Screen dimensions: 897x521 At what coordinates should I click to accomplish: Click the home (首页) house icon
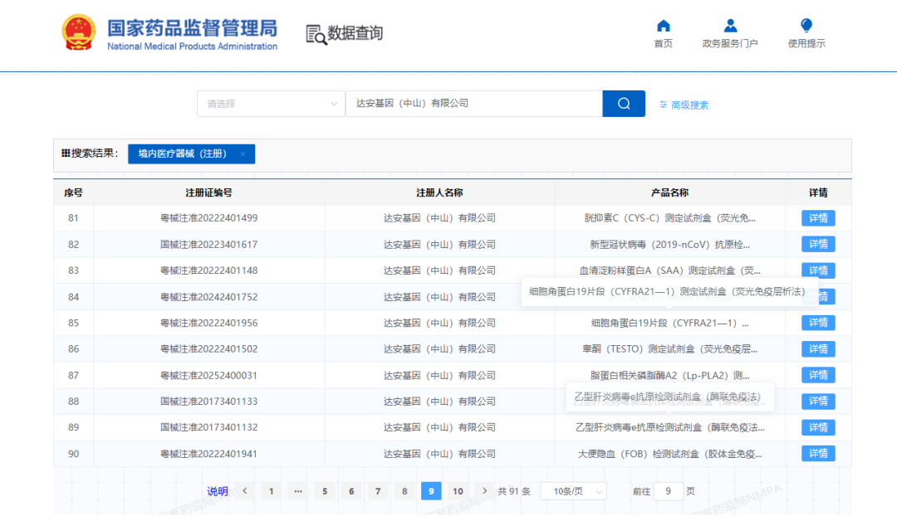(663, 26)
